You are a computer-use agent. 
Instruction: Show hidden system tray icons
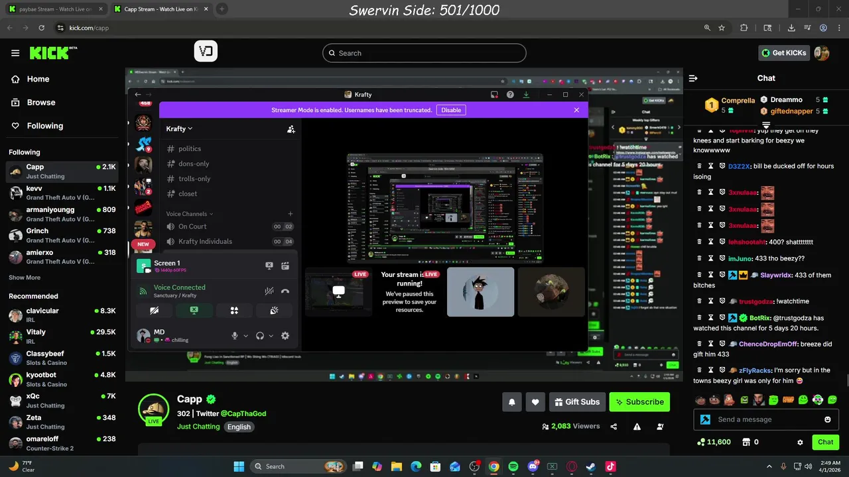769,466
